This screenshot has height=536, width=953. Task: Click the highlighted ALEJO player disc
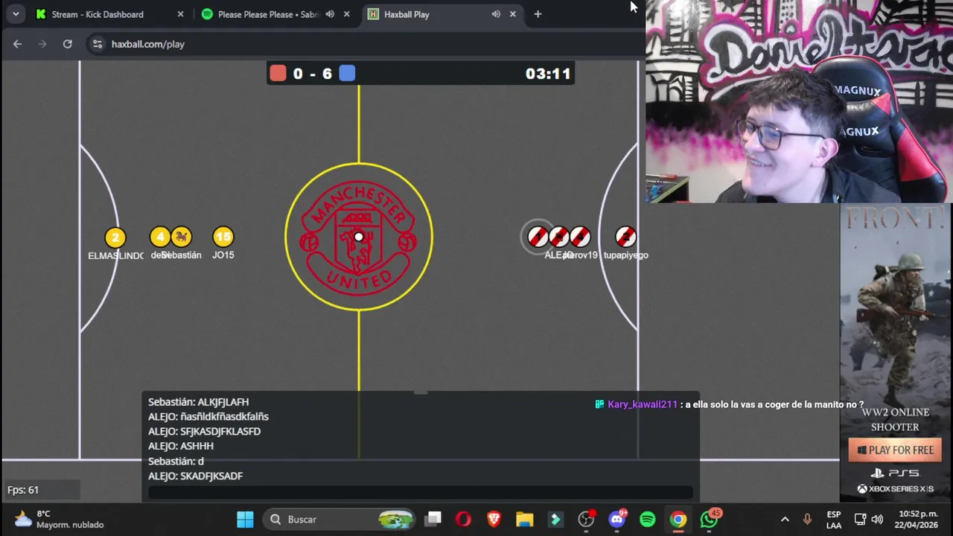[x=538, y=237]
